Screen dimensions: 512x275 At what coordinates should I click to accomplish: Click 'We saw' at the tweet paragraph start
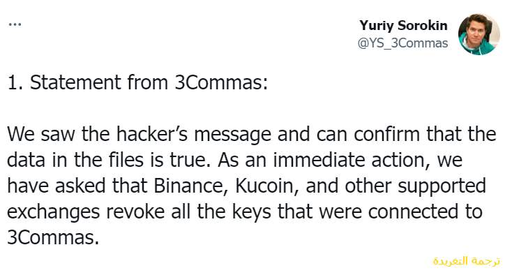41,134
